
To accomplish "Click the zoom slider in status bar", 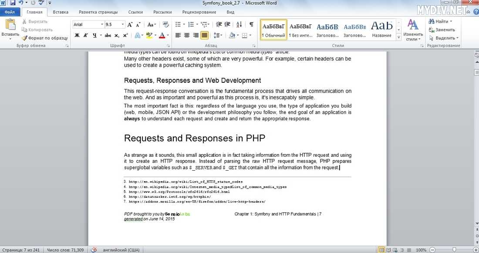I will click(454, 250).
